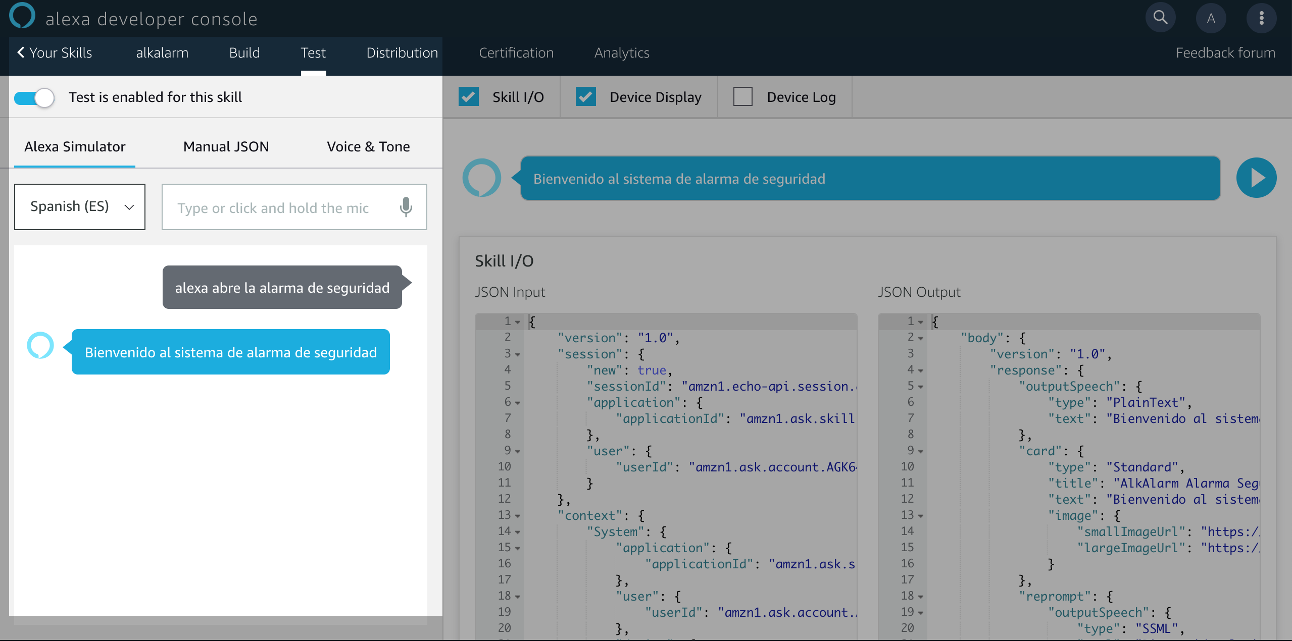Click the Alexa logo in header
Viewport: 1292px width, 641px height.
pyautogui.click(x=22, y=15)
